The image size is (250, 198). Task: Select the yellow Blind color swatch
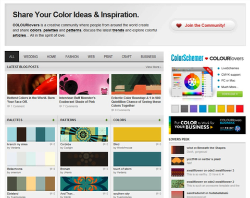[x=137, y=134]
